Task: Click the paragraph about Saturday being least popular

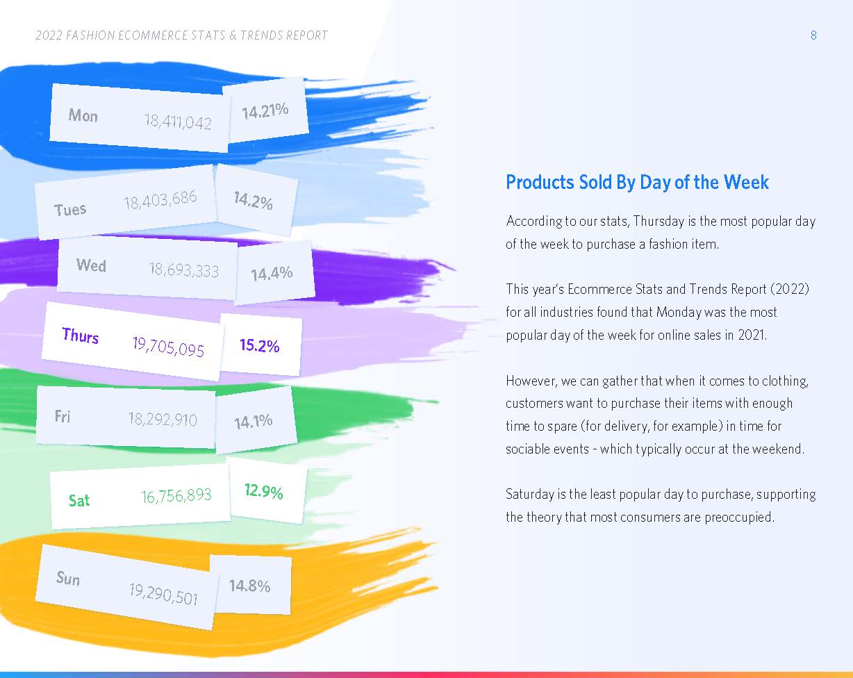Action: click(x=660, y=506)
